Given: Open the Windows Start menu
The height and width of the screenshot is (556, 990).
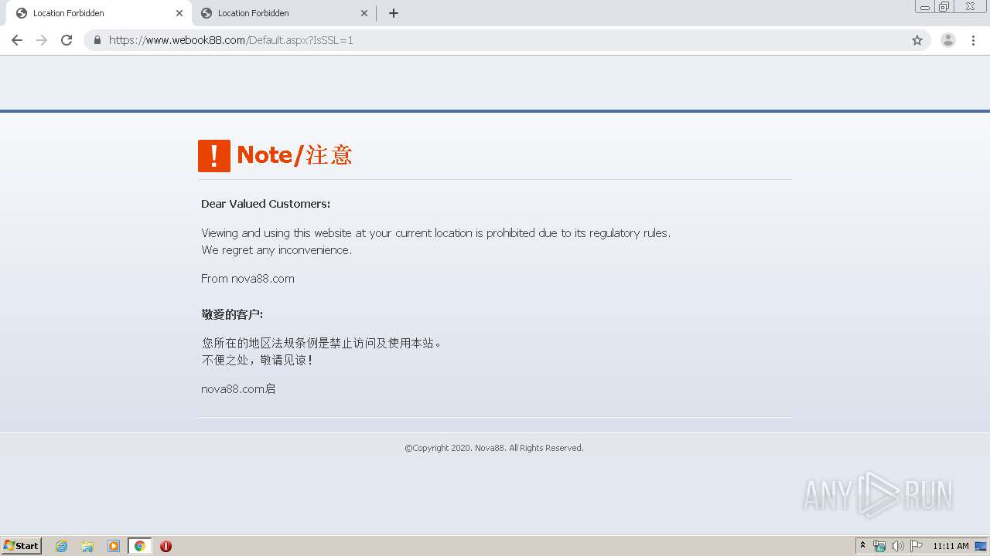Looking at the screenshot, I should click(22, 546).
